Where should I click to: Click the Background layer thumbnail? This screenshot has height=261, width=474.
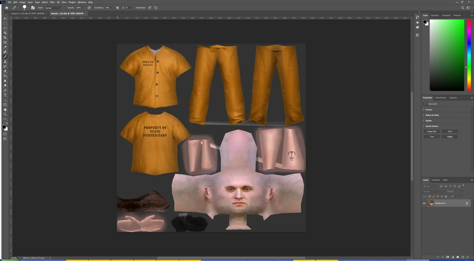[x=430, y=203]
